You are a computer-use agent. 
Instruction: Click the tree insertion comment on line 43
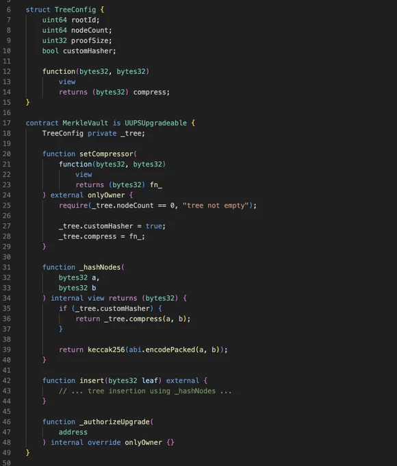click(145, 391)
